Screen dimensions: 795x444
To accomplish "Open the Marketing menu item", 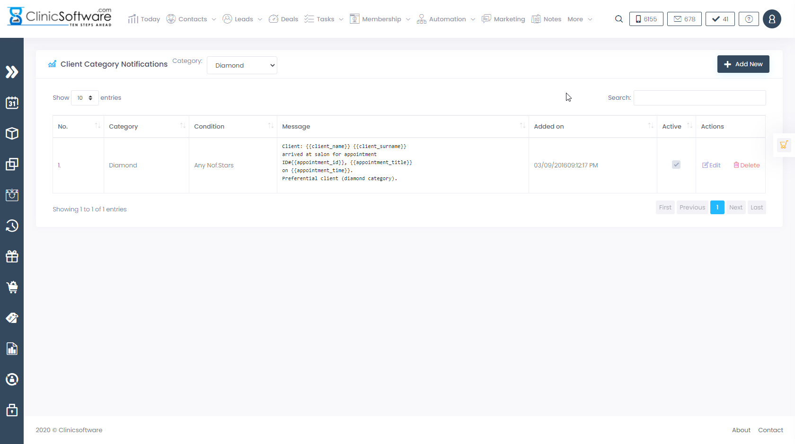I will (x=503, y=19).
